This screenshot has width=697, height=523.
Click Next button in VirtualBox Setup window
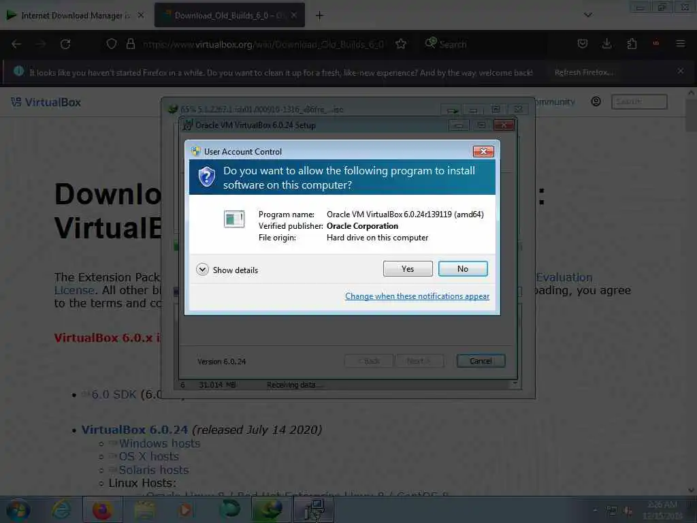pyautogui.click(x=419, y=361)
